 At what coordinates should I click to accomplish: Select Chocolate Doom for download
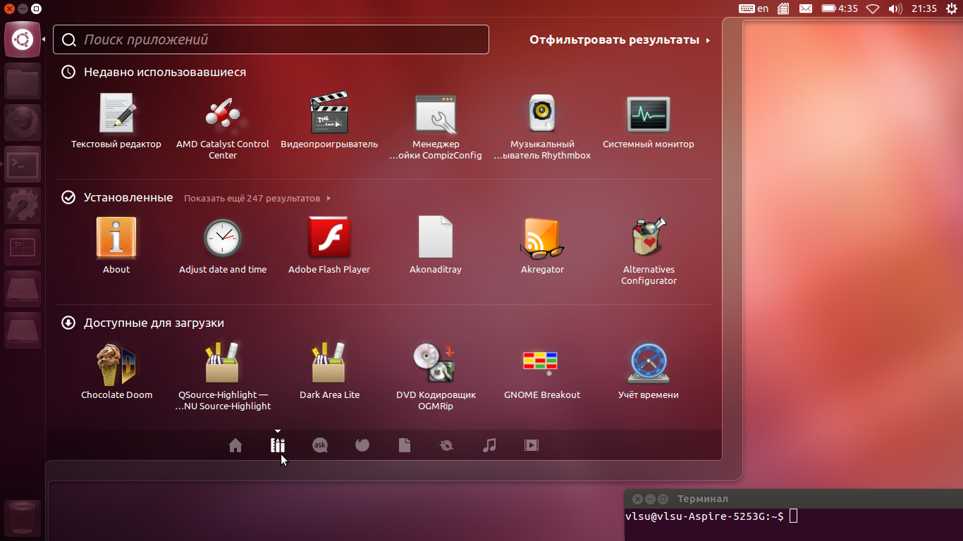pyautogui.click(x=116, y=371)
